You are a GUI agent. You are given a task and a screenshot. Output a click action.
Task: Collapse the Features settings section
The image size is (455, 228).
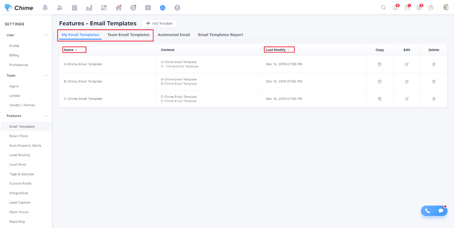coord(46,116)
